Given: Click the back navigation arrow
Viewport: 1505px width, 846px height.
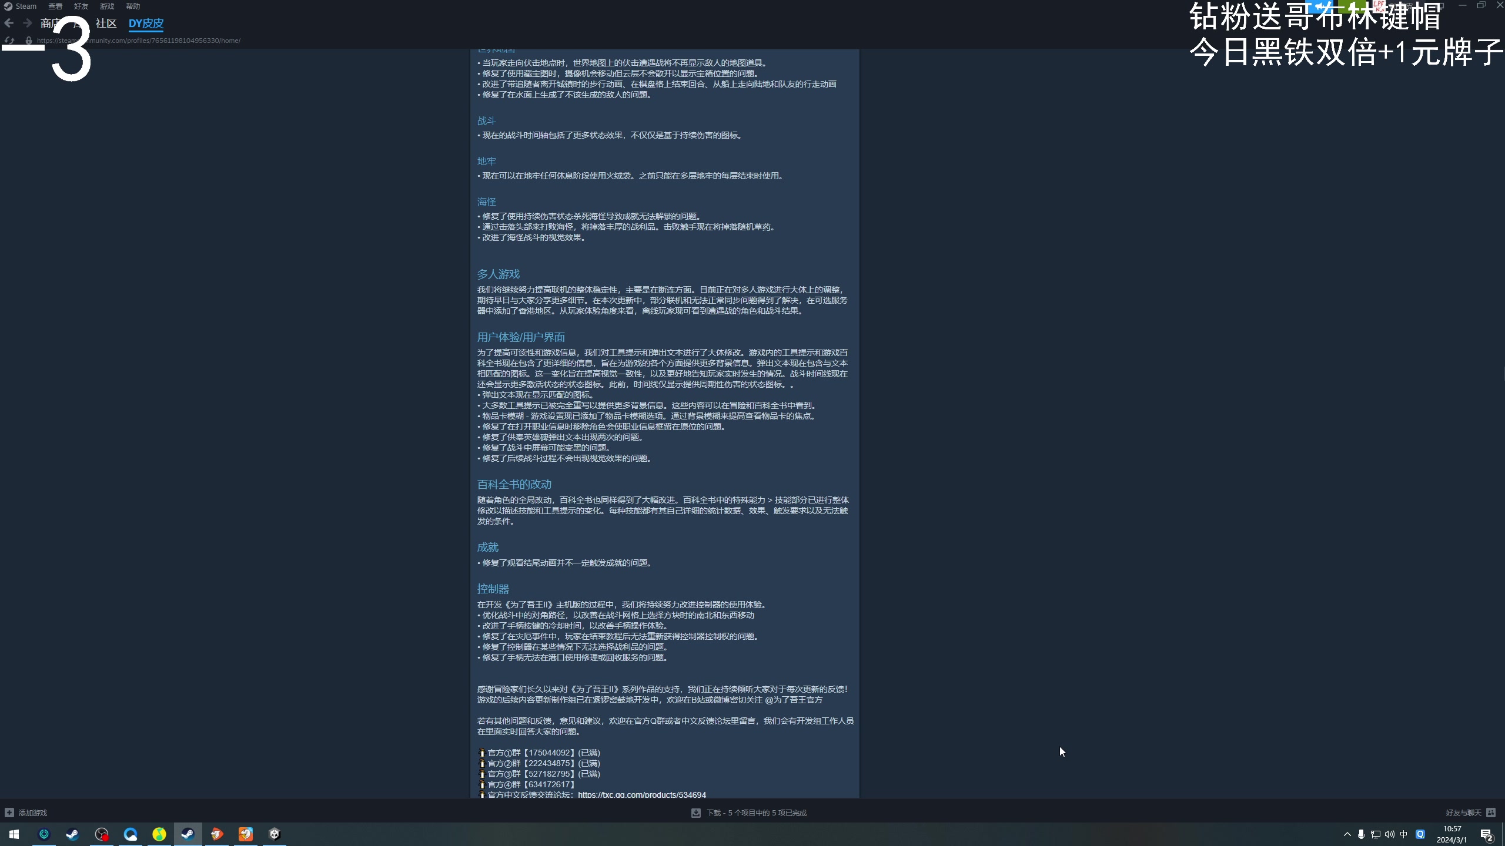Looking at the screenshot, I should point(9,23).
